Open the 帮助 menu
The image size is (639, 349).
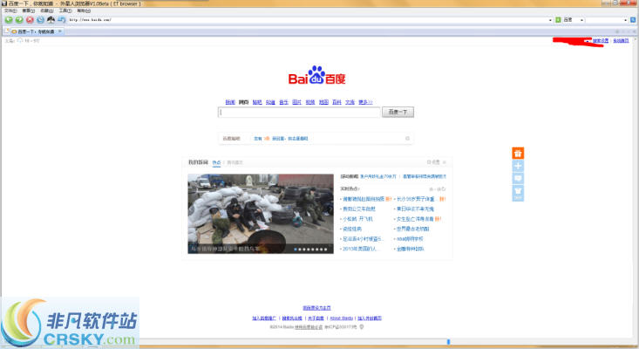(x=84, y=10)
